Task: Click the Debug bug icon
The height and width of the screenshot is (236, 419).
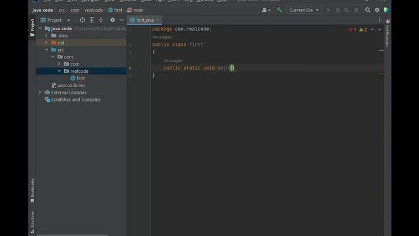Action: (x=338, y=10)
